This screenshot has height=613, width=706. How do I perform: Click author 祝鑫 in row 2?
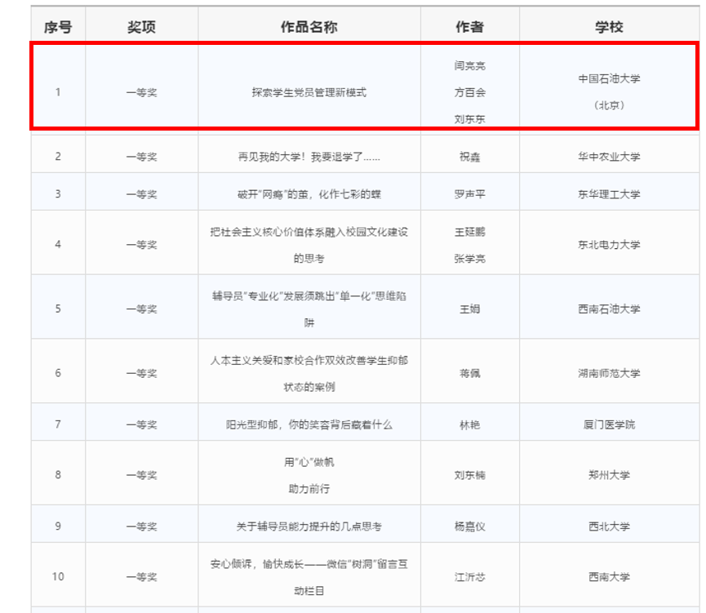tap(470, 156)
